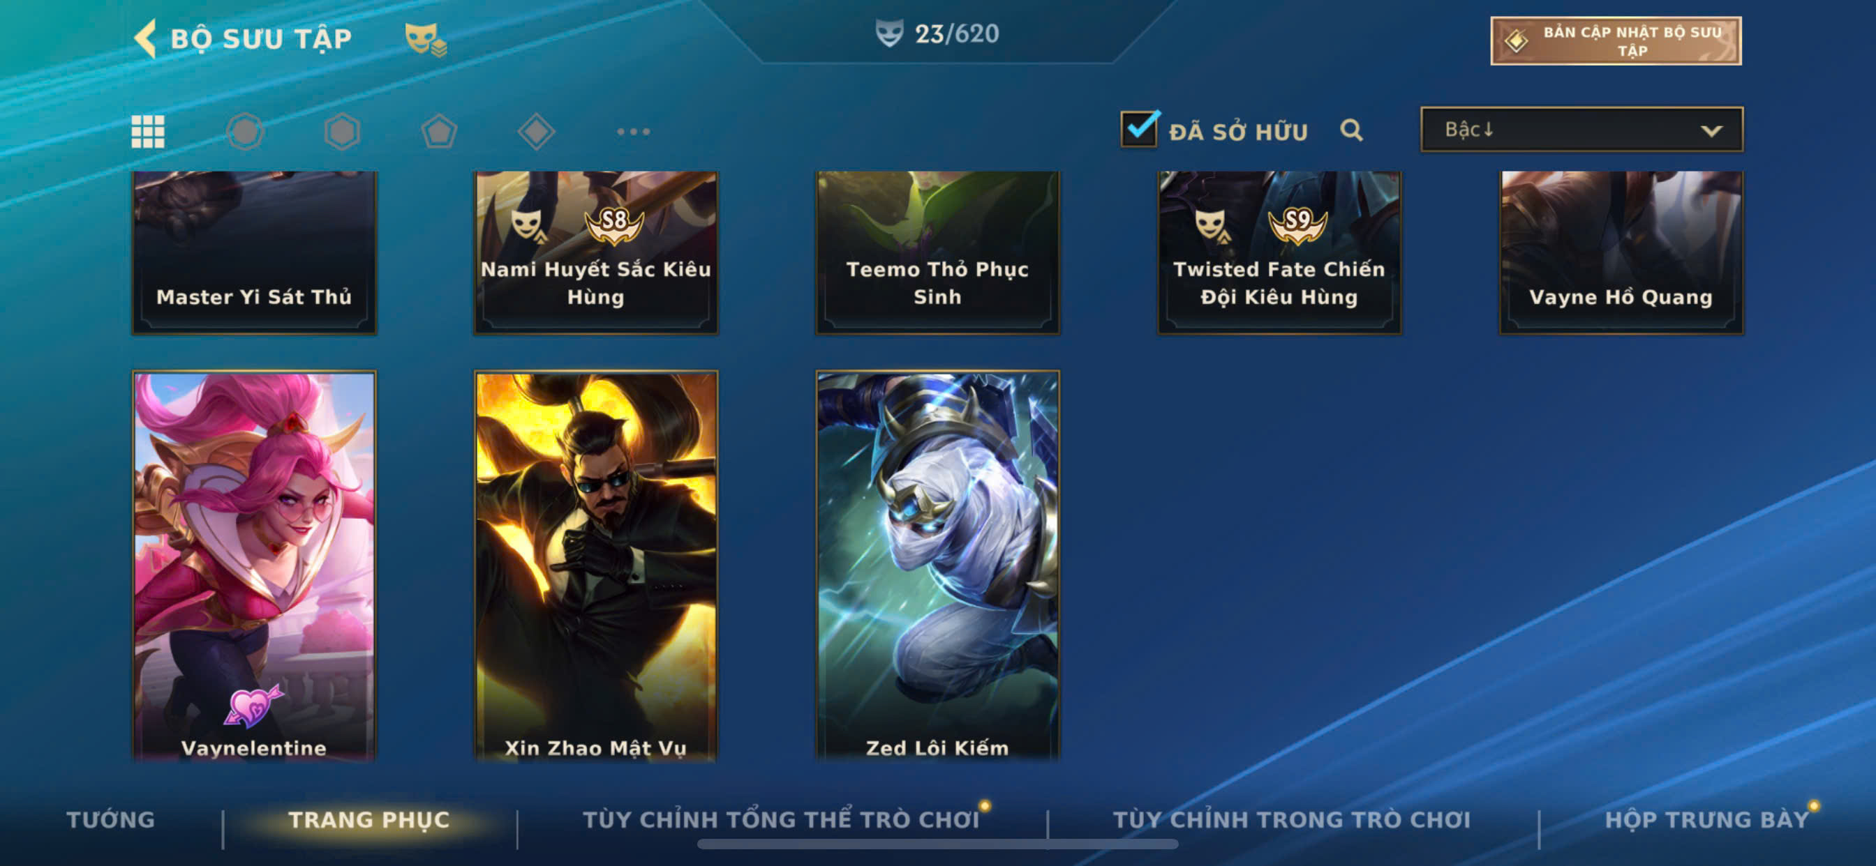This screenshot has height=866, width=1876.
Task: Open the Xin Zhao Mật Vụ skin
Action: click(596, 566)
